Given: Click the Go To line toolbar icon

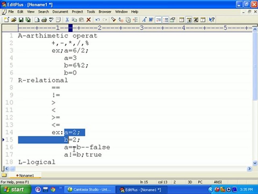Looking at the screenshot, I should tap(135, 20).
